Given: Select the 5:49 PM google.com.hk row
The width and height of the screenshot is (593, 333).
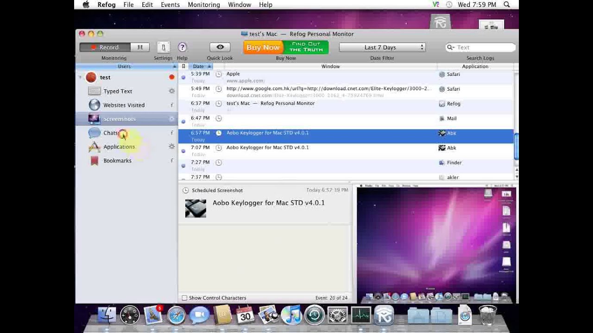Looking at the screenshot, I should click(346, 92).
